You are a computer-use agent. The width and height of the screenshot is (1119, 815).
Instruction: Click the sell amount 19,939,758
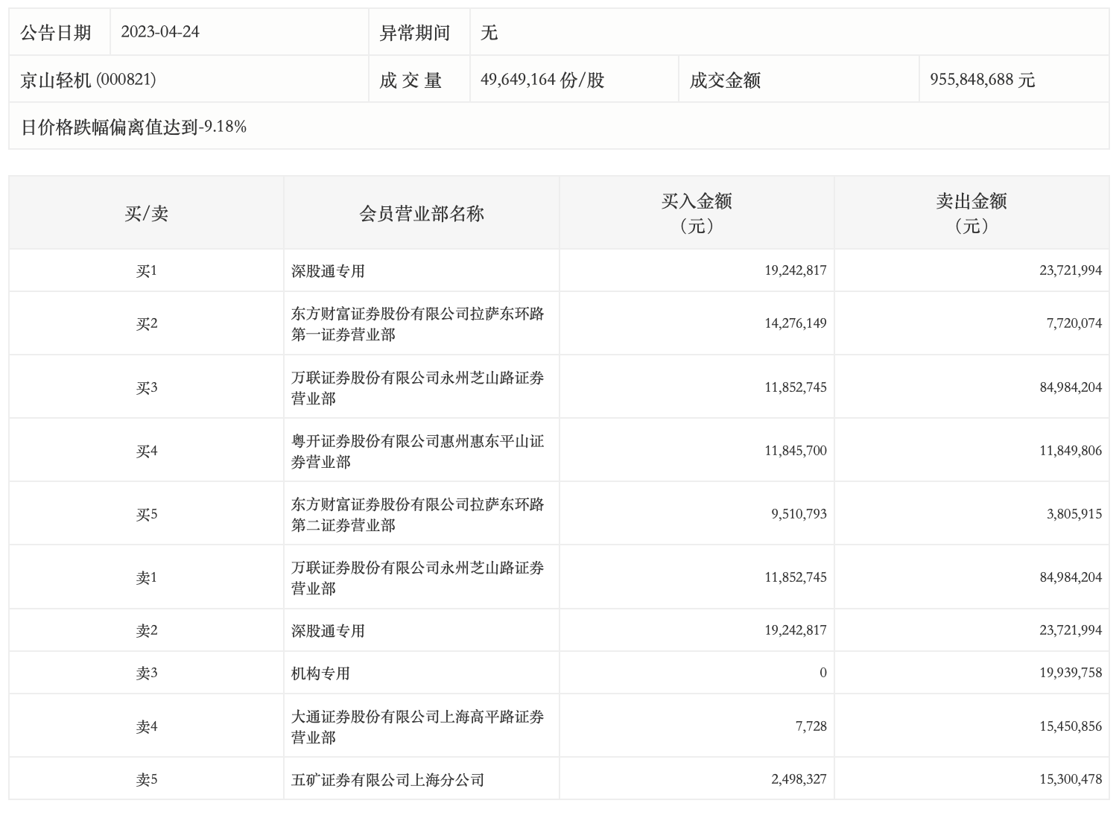pos(1070,673)
